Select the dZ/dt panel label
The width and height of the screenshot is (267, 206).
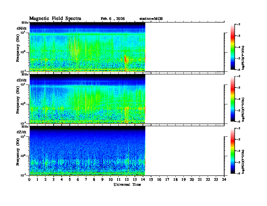[22, 132]
